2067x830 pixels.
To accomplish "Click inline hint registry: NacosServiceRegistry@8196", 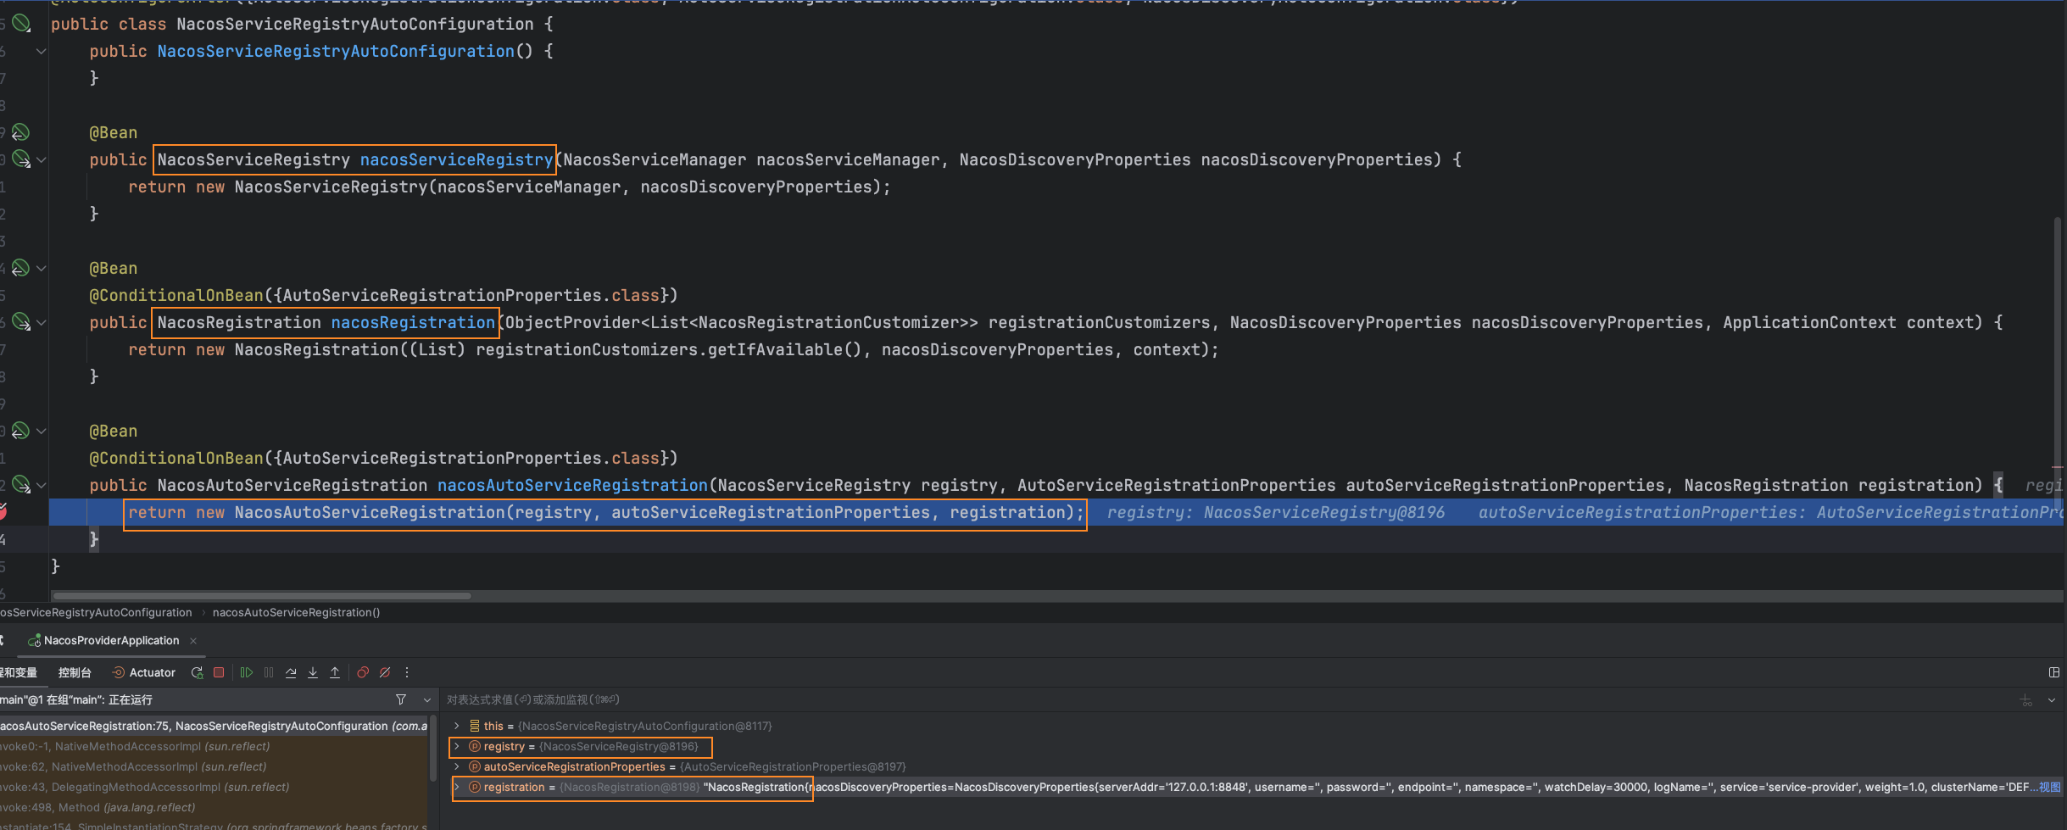I will click(1275, 512).
